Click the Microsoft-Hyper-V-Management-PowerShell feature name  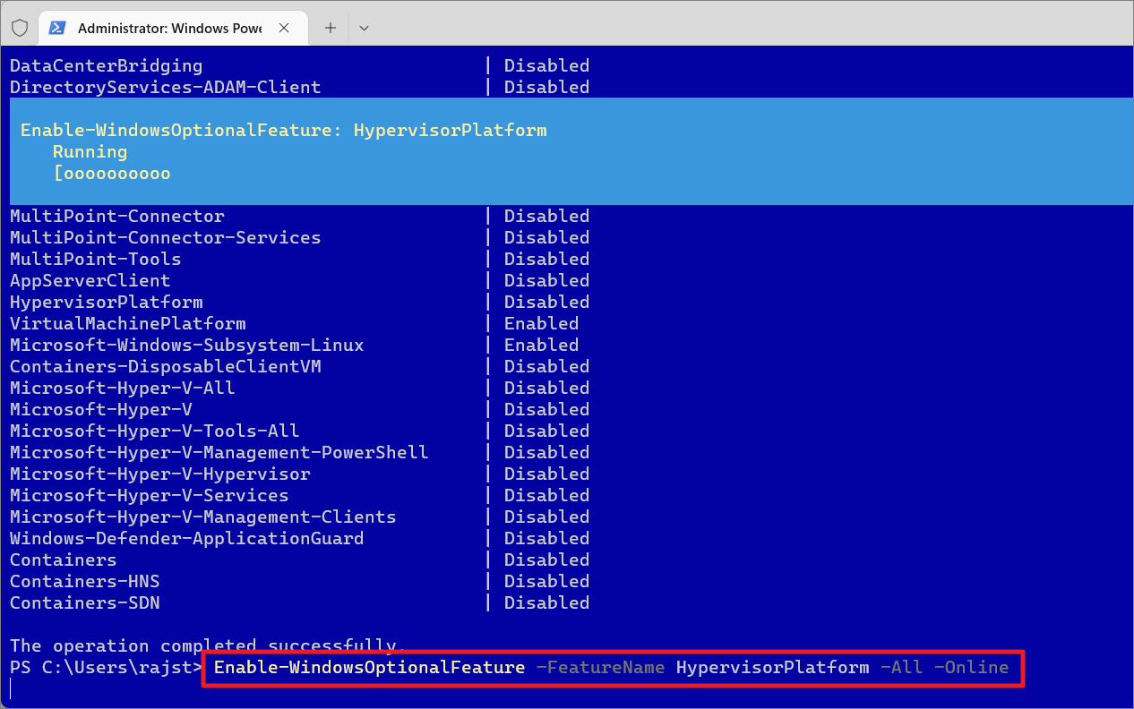pyautogui.click(x=219, y=452)
